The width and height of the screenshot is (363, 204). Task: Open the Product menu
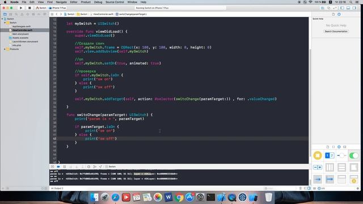click(86, 2)
